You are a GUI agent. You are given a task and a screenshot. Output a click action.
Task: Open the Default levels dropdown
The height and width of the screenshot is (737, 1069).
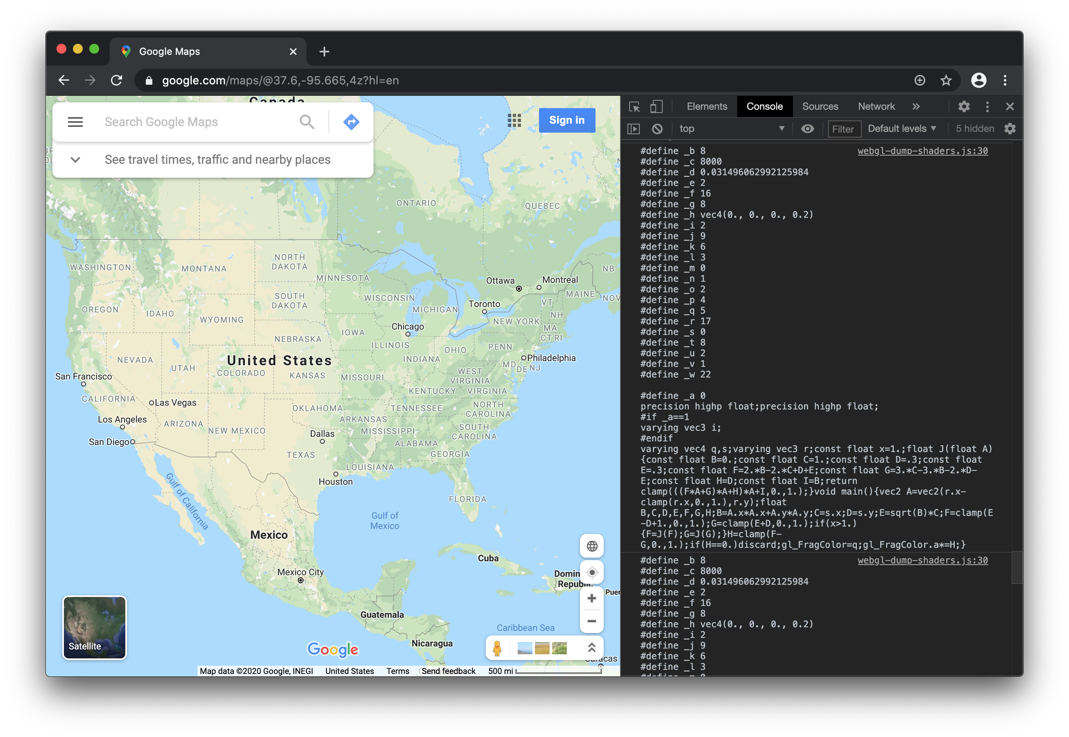pyautogui.click(x=902, y=129)
